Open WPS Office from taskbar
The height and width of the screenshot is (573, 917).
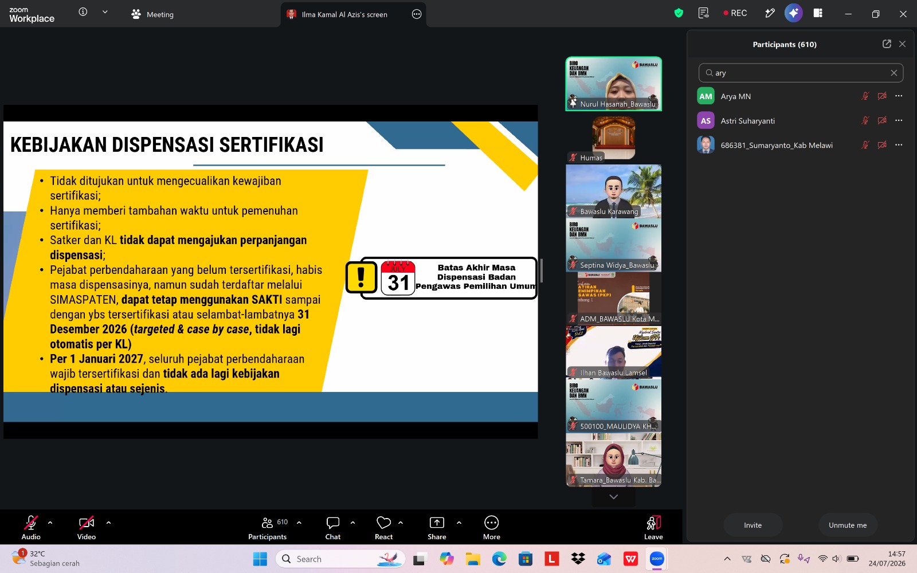pyautogui.click(x=631, y=559)
